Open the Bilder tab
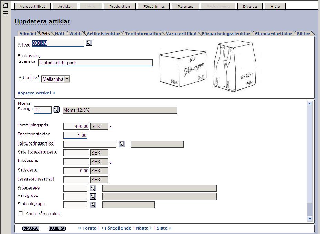 pyautogui.click(x=303, y=34)
